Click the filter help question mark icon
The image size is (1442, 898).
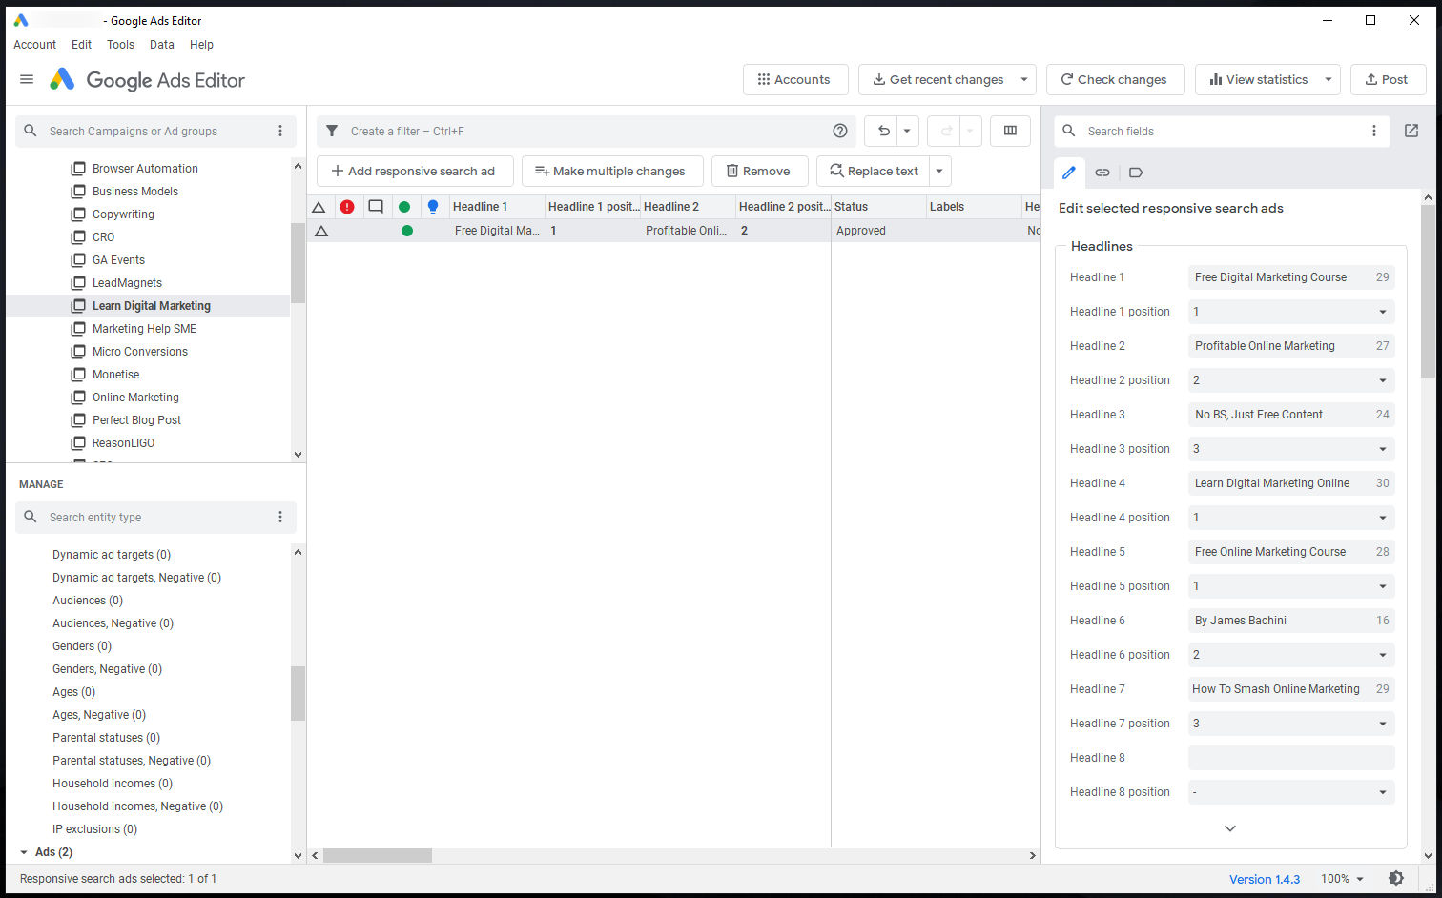tap(839, 131)
